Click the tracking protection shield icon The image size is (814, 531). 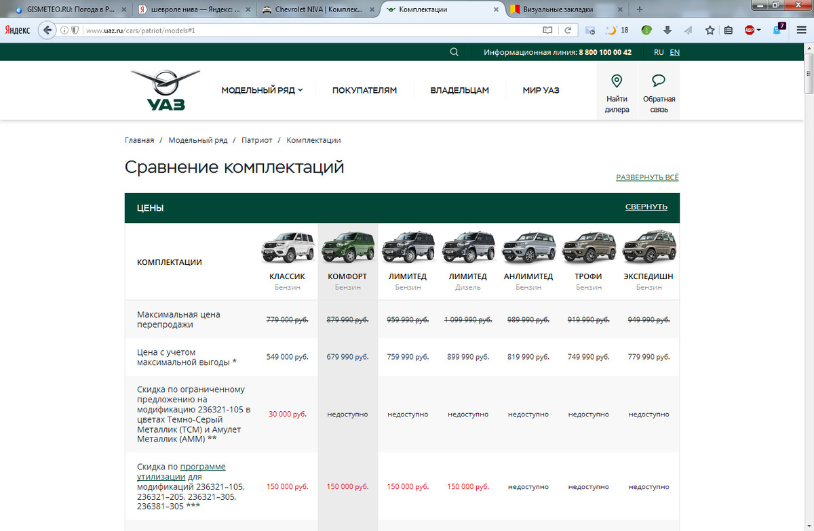75,30
